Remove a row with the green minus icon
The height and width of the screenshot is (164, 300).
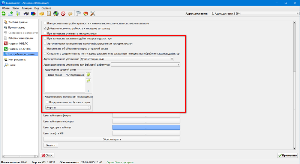coord(88,81)
